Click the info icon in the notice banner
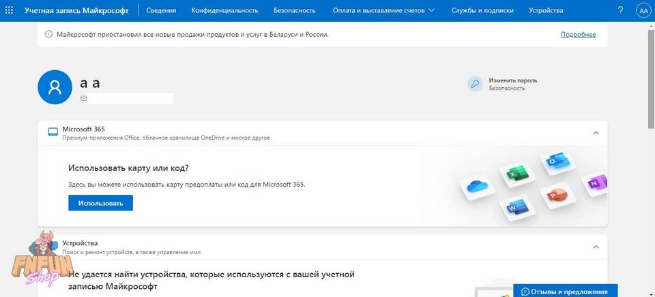The image size is (655, 297). click(x=48, y=35)
